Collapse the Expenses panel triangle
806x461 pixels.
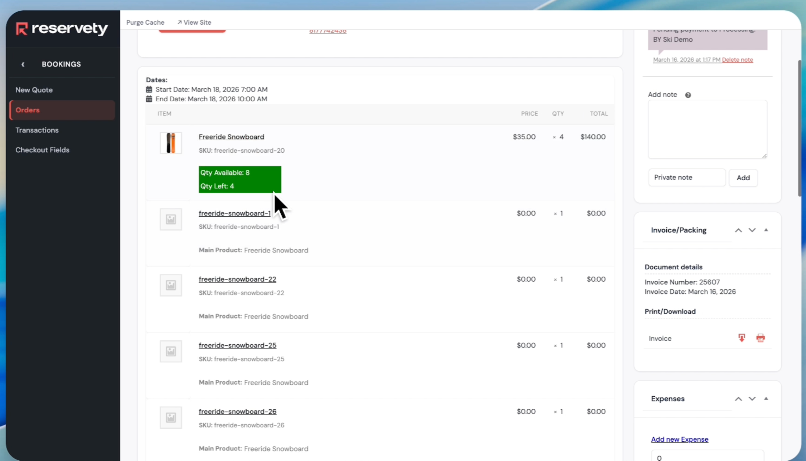tap(766, 399)
